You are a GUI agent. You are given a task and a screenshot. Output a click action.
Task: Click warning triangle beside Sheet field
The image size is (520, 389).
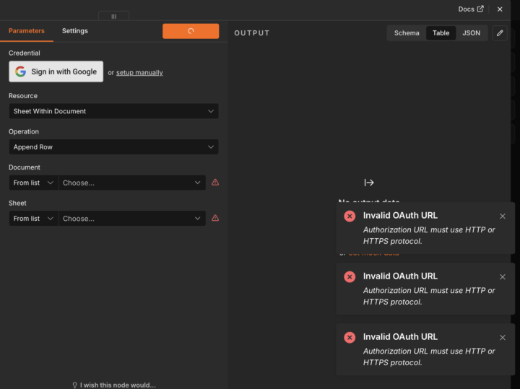pos(215,218)
